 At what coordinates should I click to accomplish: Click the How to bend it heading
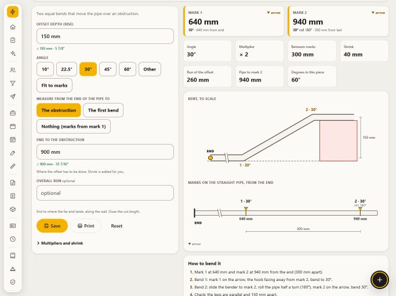[x=204, y=264]
